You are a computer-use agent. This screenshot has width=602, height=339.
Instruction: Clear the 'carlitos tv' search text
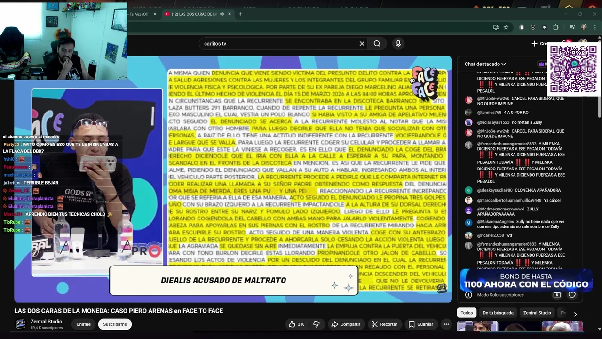[362, 44]
